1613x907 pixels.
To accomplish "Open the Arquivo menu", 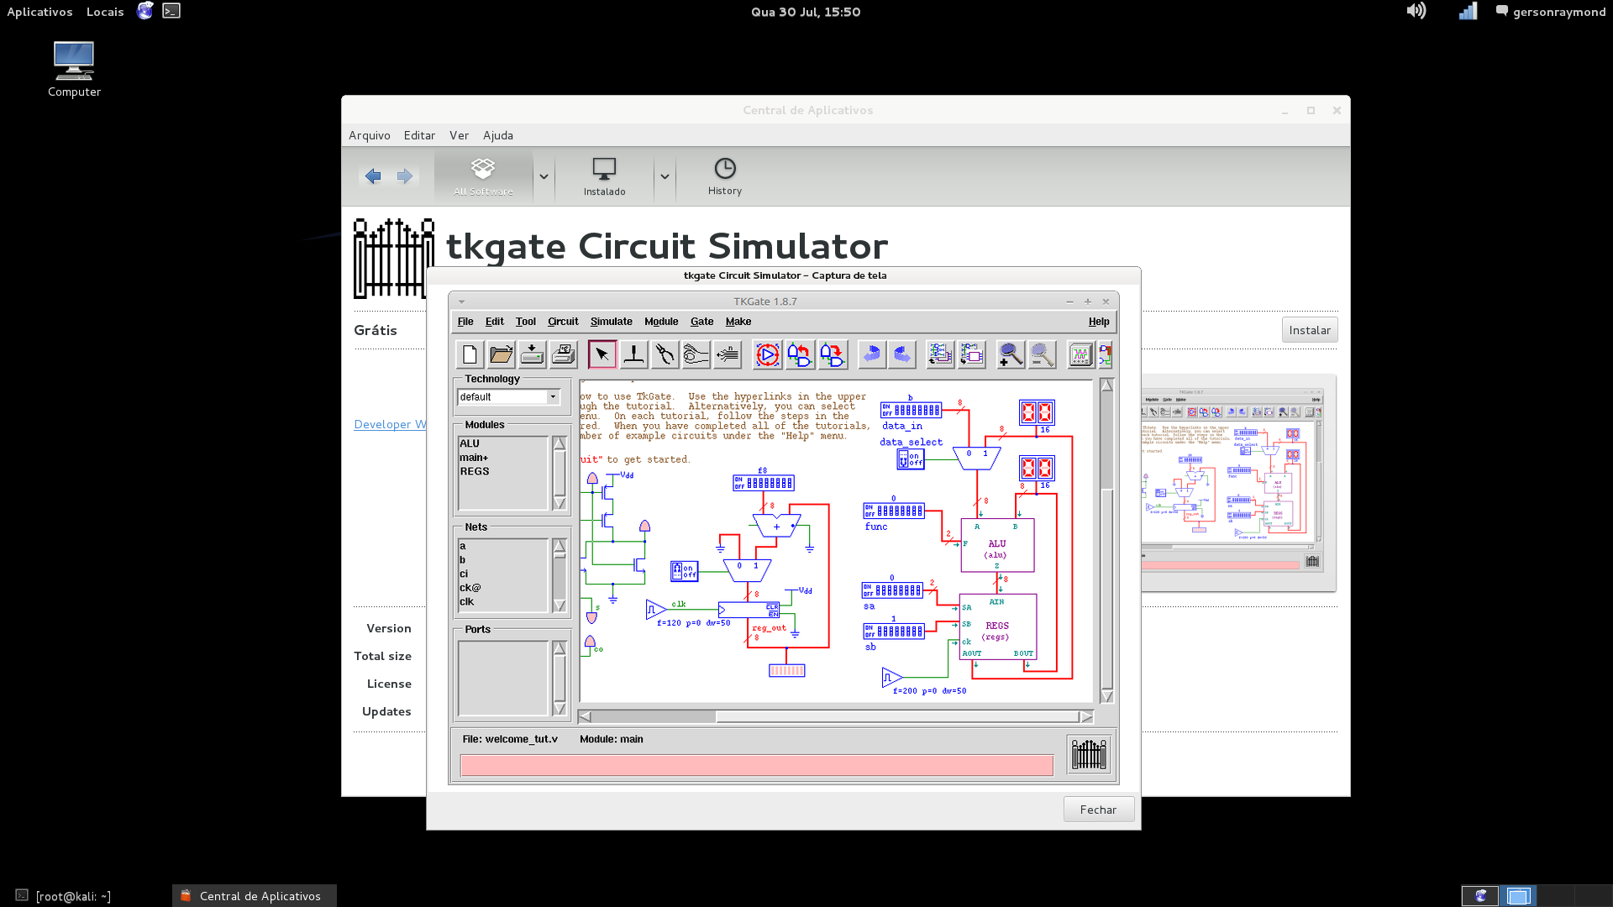I will click(370, 135).
